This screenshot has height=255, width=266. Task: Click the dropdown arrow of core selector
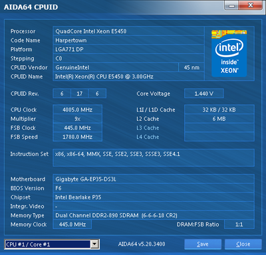pyautogui.click(x=94, y=244)
